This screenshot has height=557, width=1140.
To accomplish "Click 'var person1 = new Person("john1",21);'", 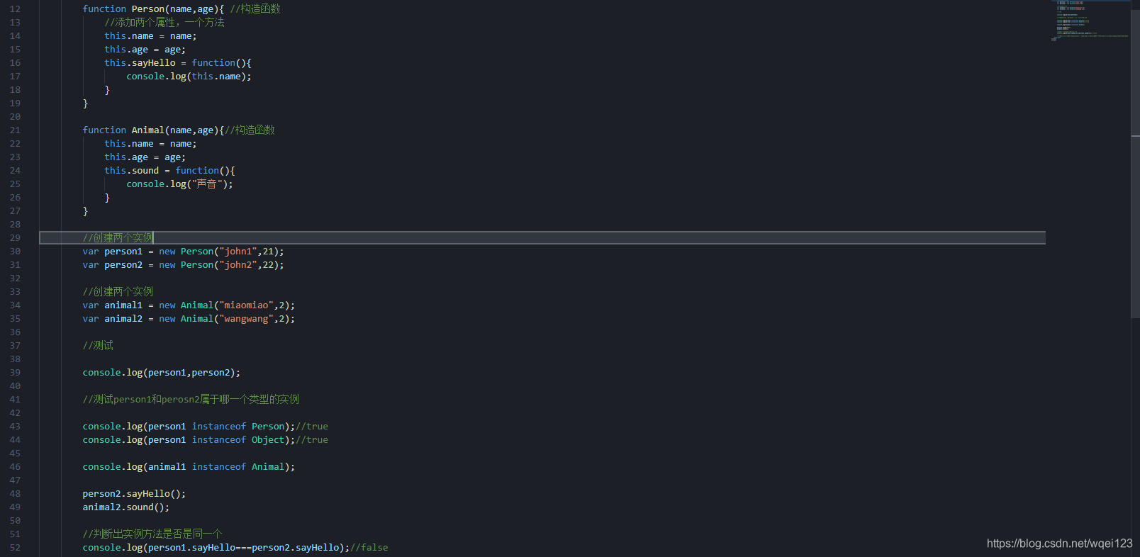I will tap(183, 252).
